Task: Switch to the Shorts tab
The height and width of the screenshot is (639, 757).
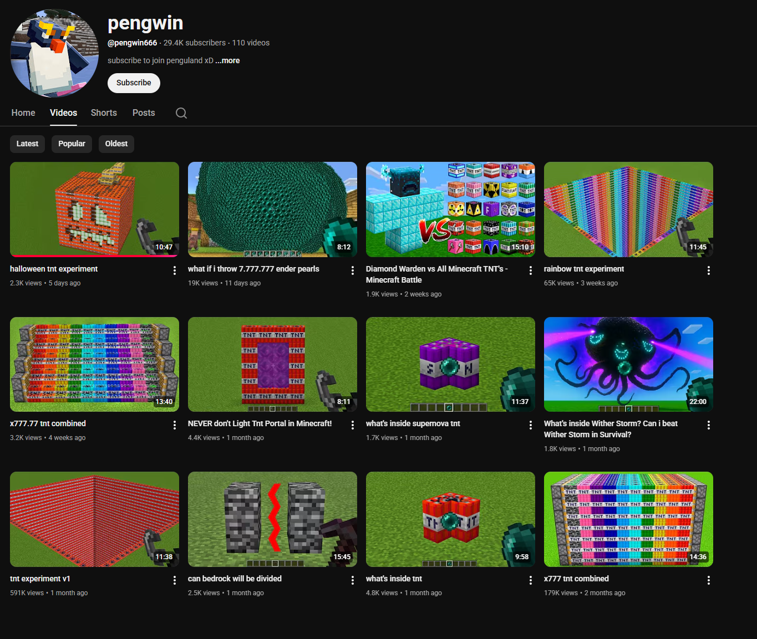Action: point(104,113)
